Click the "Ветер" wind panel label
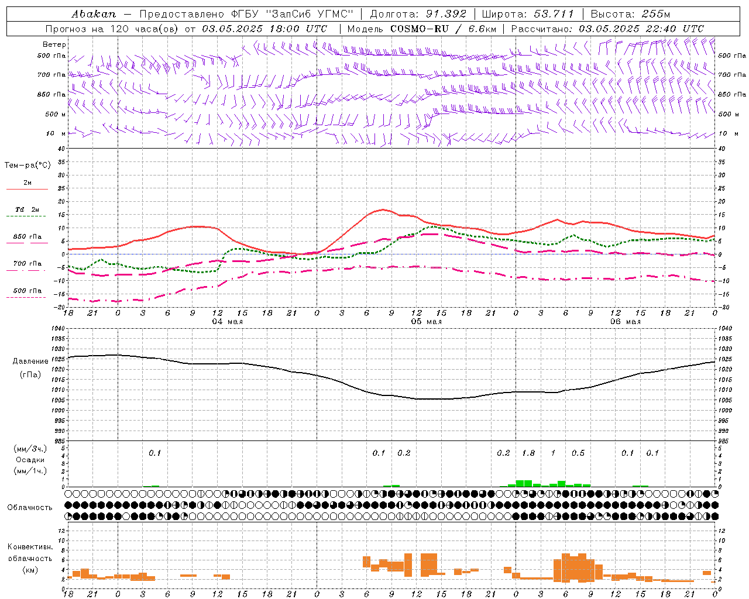The height and width of the screenshot is (599, 749). (54, 44)
